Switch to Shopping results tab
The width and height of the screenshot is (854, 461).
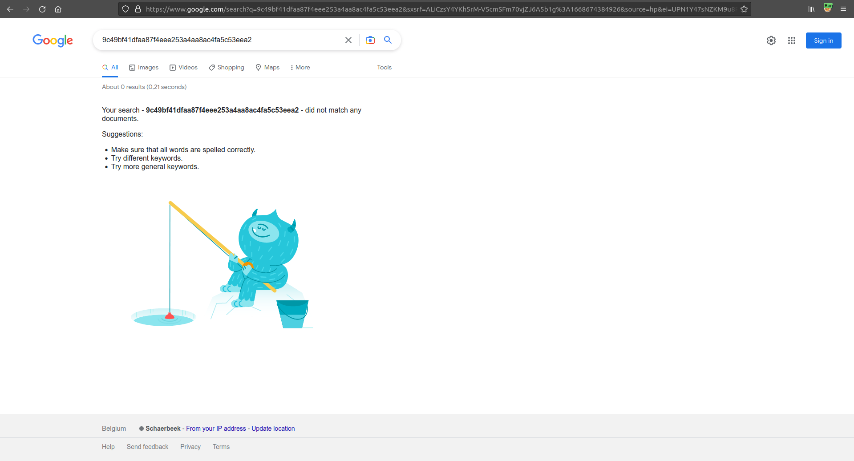pyautogui.click(x=227, y=68)
